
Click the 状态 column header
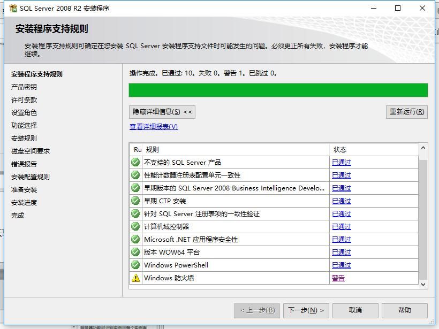point(374,150)
